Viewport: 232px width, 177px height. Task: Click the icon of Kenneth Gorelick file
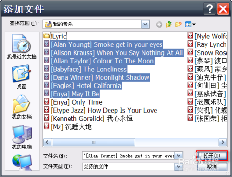click(x=46, y=118)
